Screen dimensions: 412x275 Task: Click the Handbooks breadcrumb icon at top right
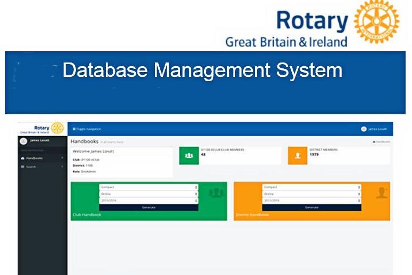[x=374, y=142]
